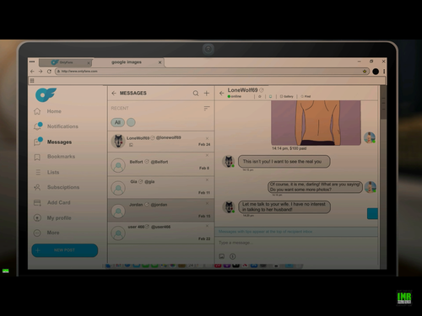Screen dimensions: 422x316
Task: Click the home house icon
Action: click(x=37, y=111)
